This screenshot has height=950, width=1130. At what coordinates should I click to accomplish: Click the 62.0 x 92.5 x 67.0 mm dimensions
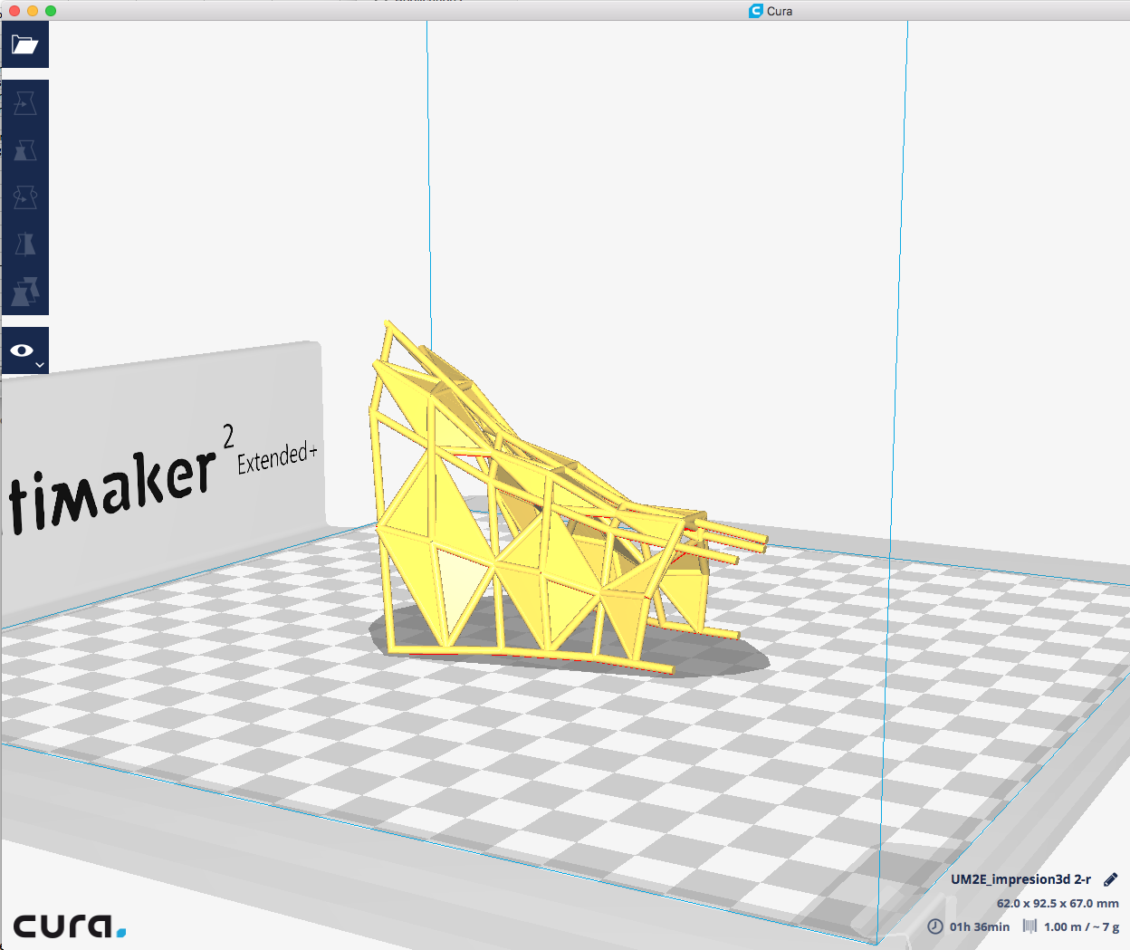1058,903
